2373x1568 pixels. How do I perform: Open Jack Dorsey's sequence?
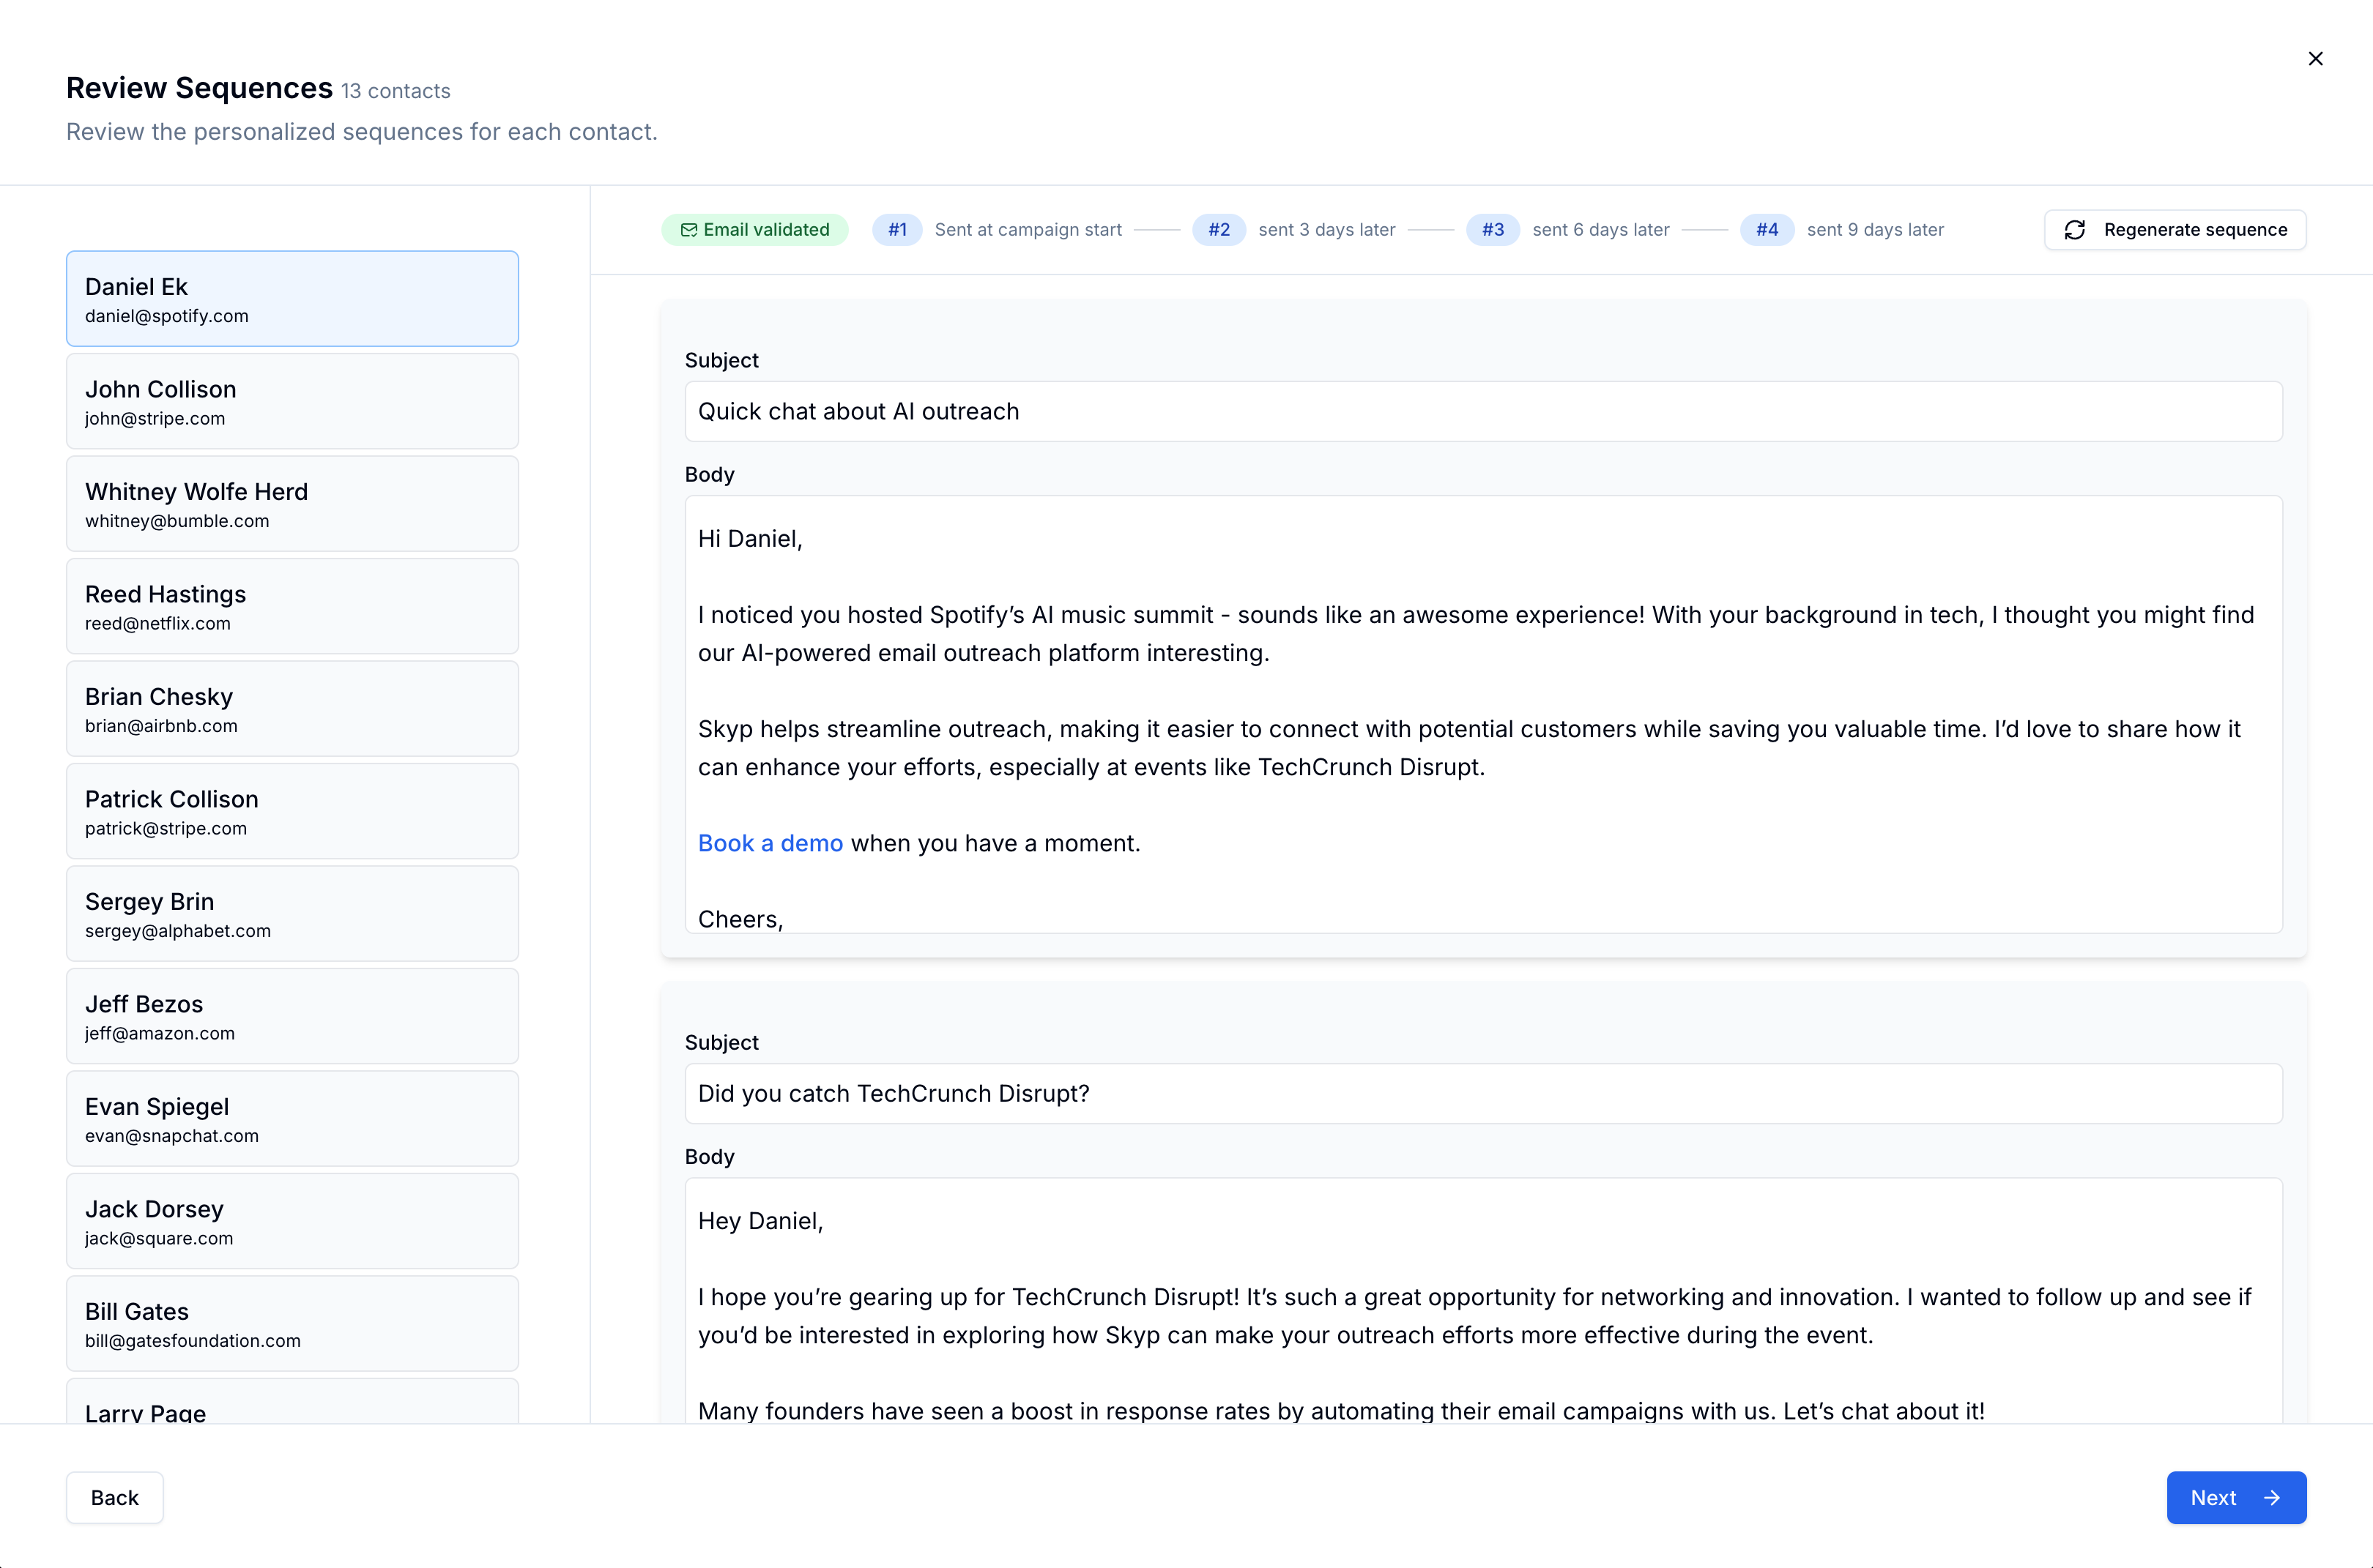point(292,1221)
